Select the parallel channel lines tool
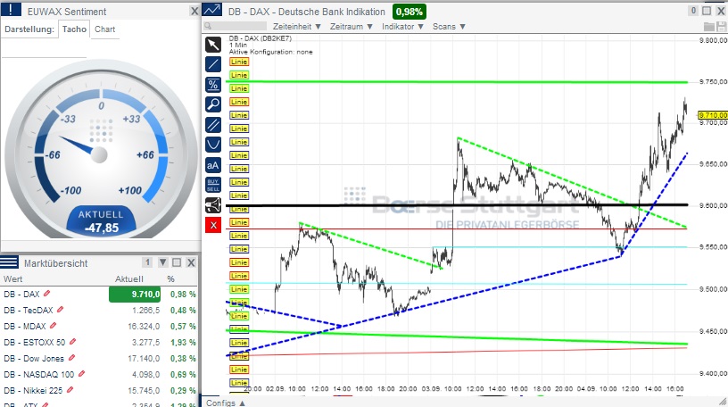This screenshot has width=728, height=407. coord(213,125)
